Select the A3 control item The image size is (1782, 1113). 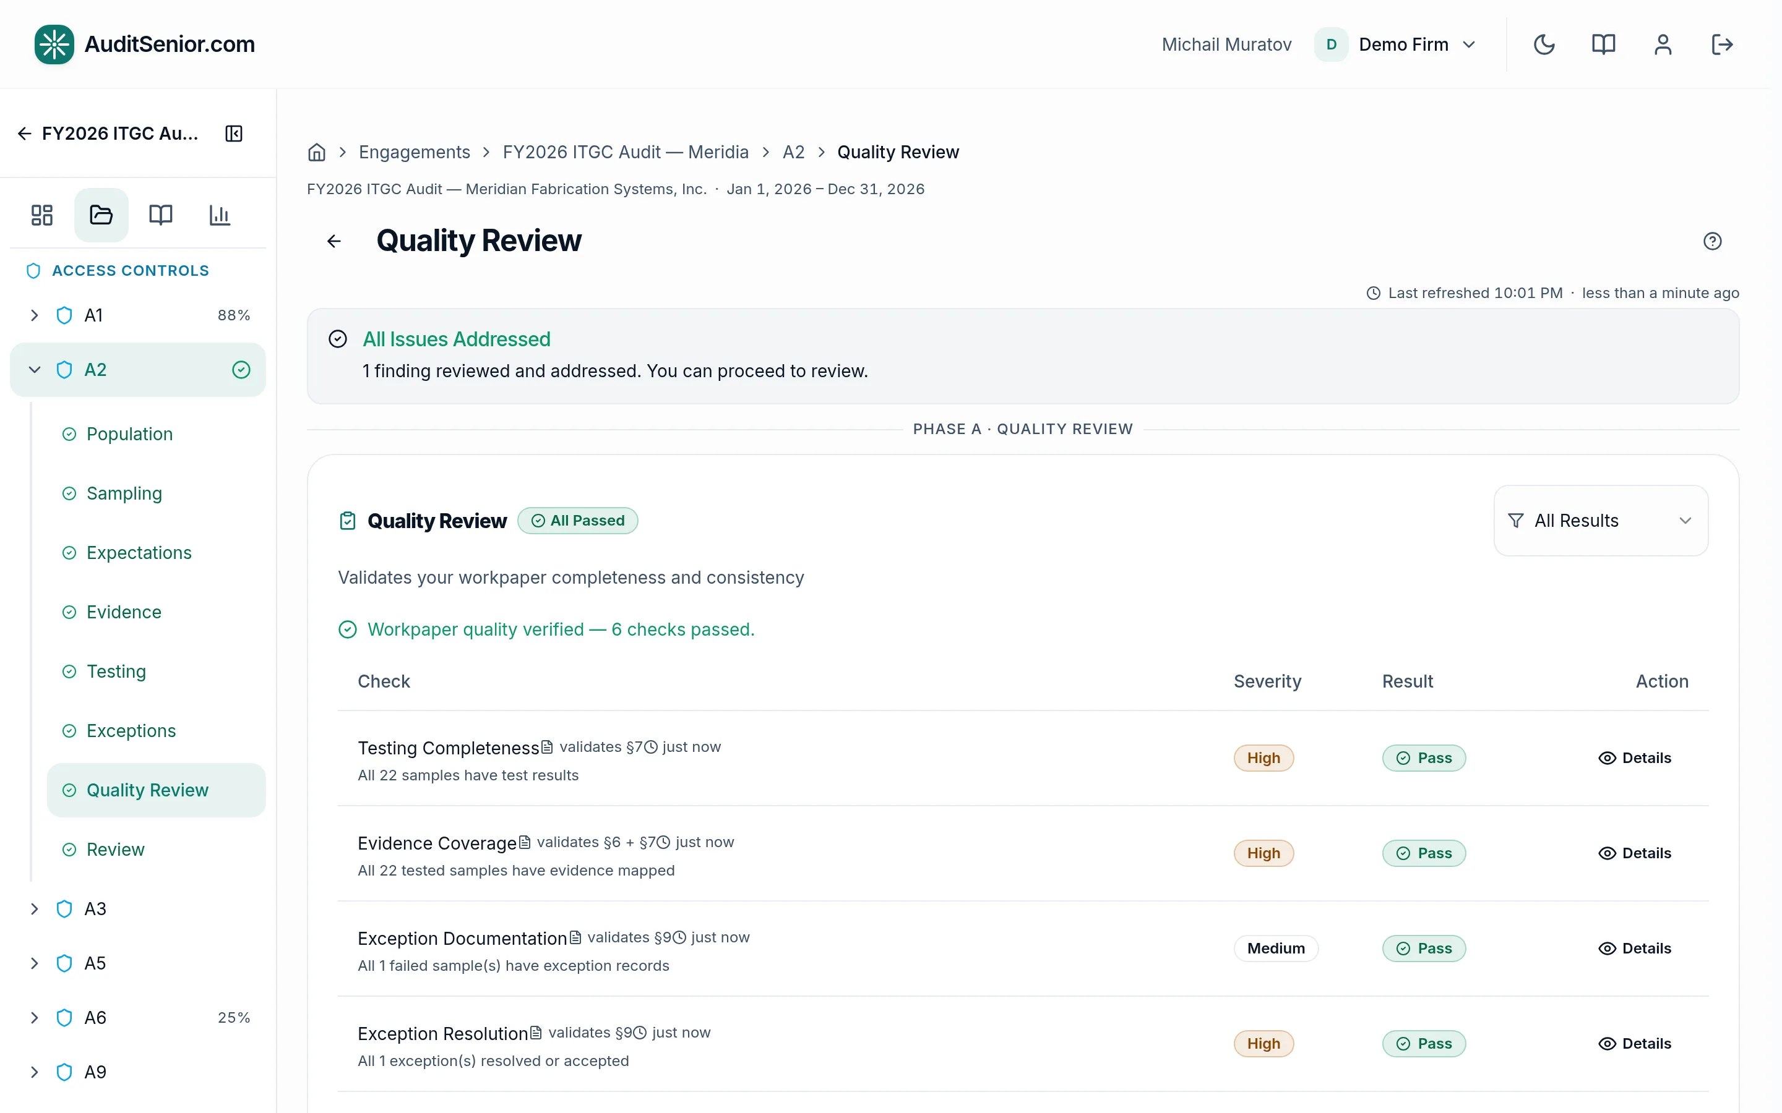(138, 909)
